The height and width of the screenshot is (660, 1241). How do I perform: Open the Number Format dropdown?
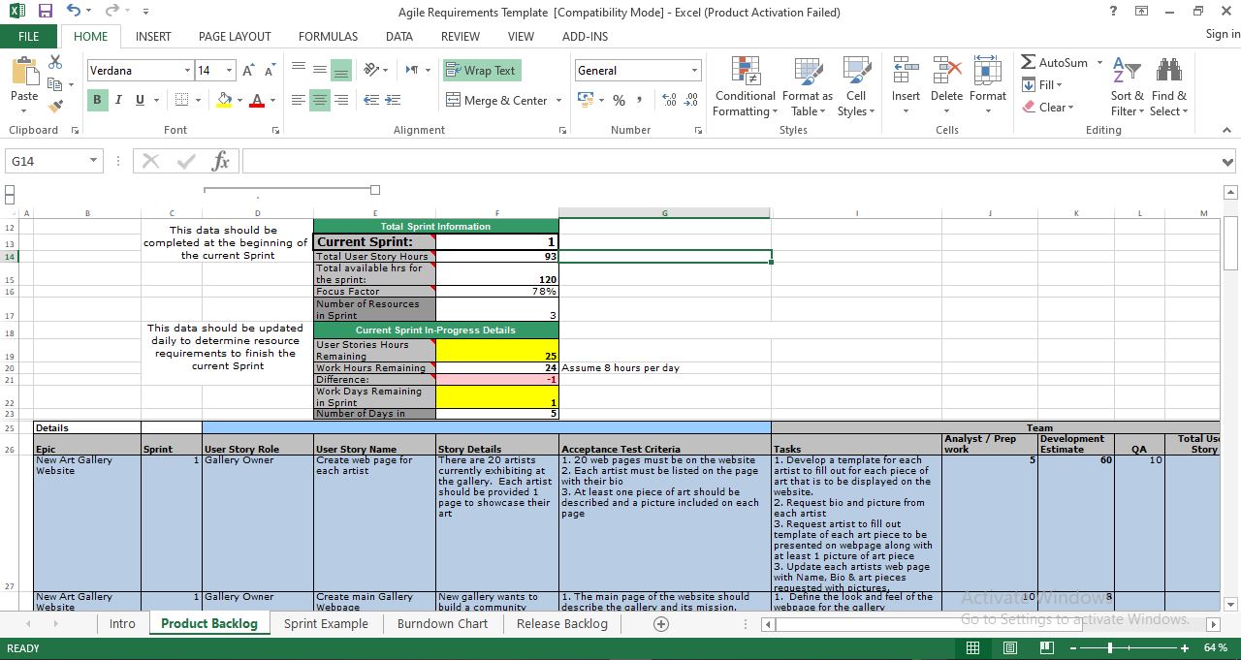(x=694, y=70)
